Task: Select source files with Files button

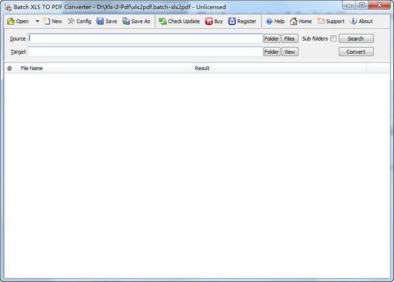Action: pos(290,39)
